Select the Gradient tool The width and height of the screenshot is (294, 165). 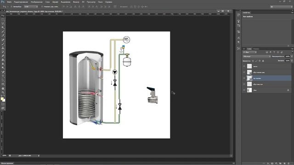pyautogui.click(x=3, y=60)
